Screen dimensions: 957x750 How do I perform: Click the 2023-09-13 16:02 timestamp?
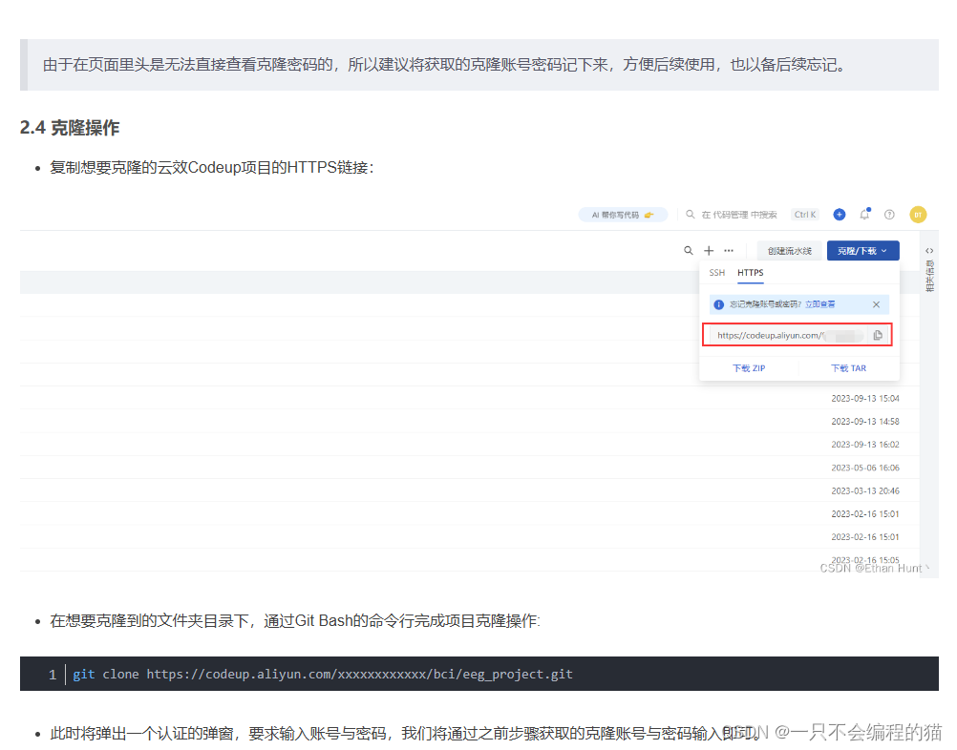pyautogui.click(x=865, y=445)
